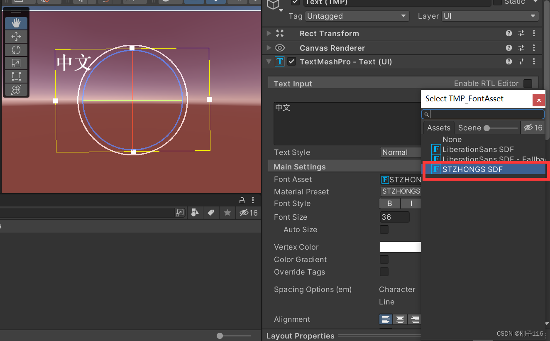
Task: Click the Vertex Color swatch
Action: click(x=401, y=247)
